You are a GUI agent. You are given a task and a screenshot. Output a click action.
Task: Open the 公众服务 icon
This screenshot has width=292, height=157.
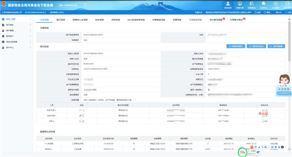[276, 4]
